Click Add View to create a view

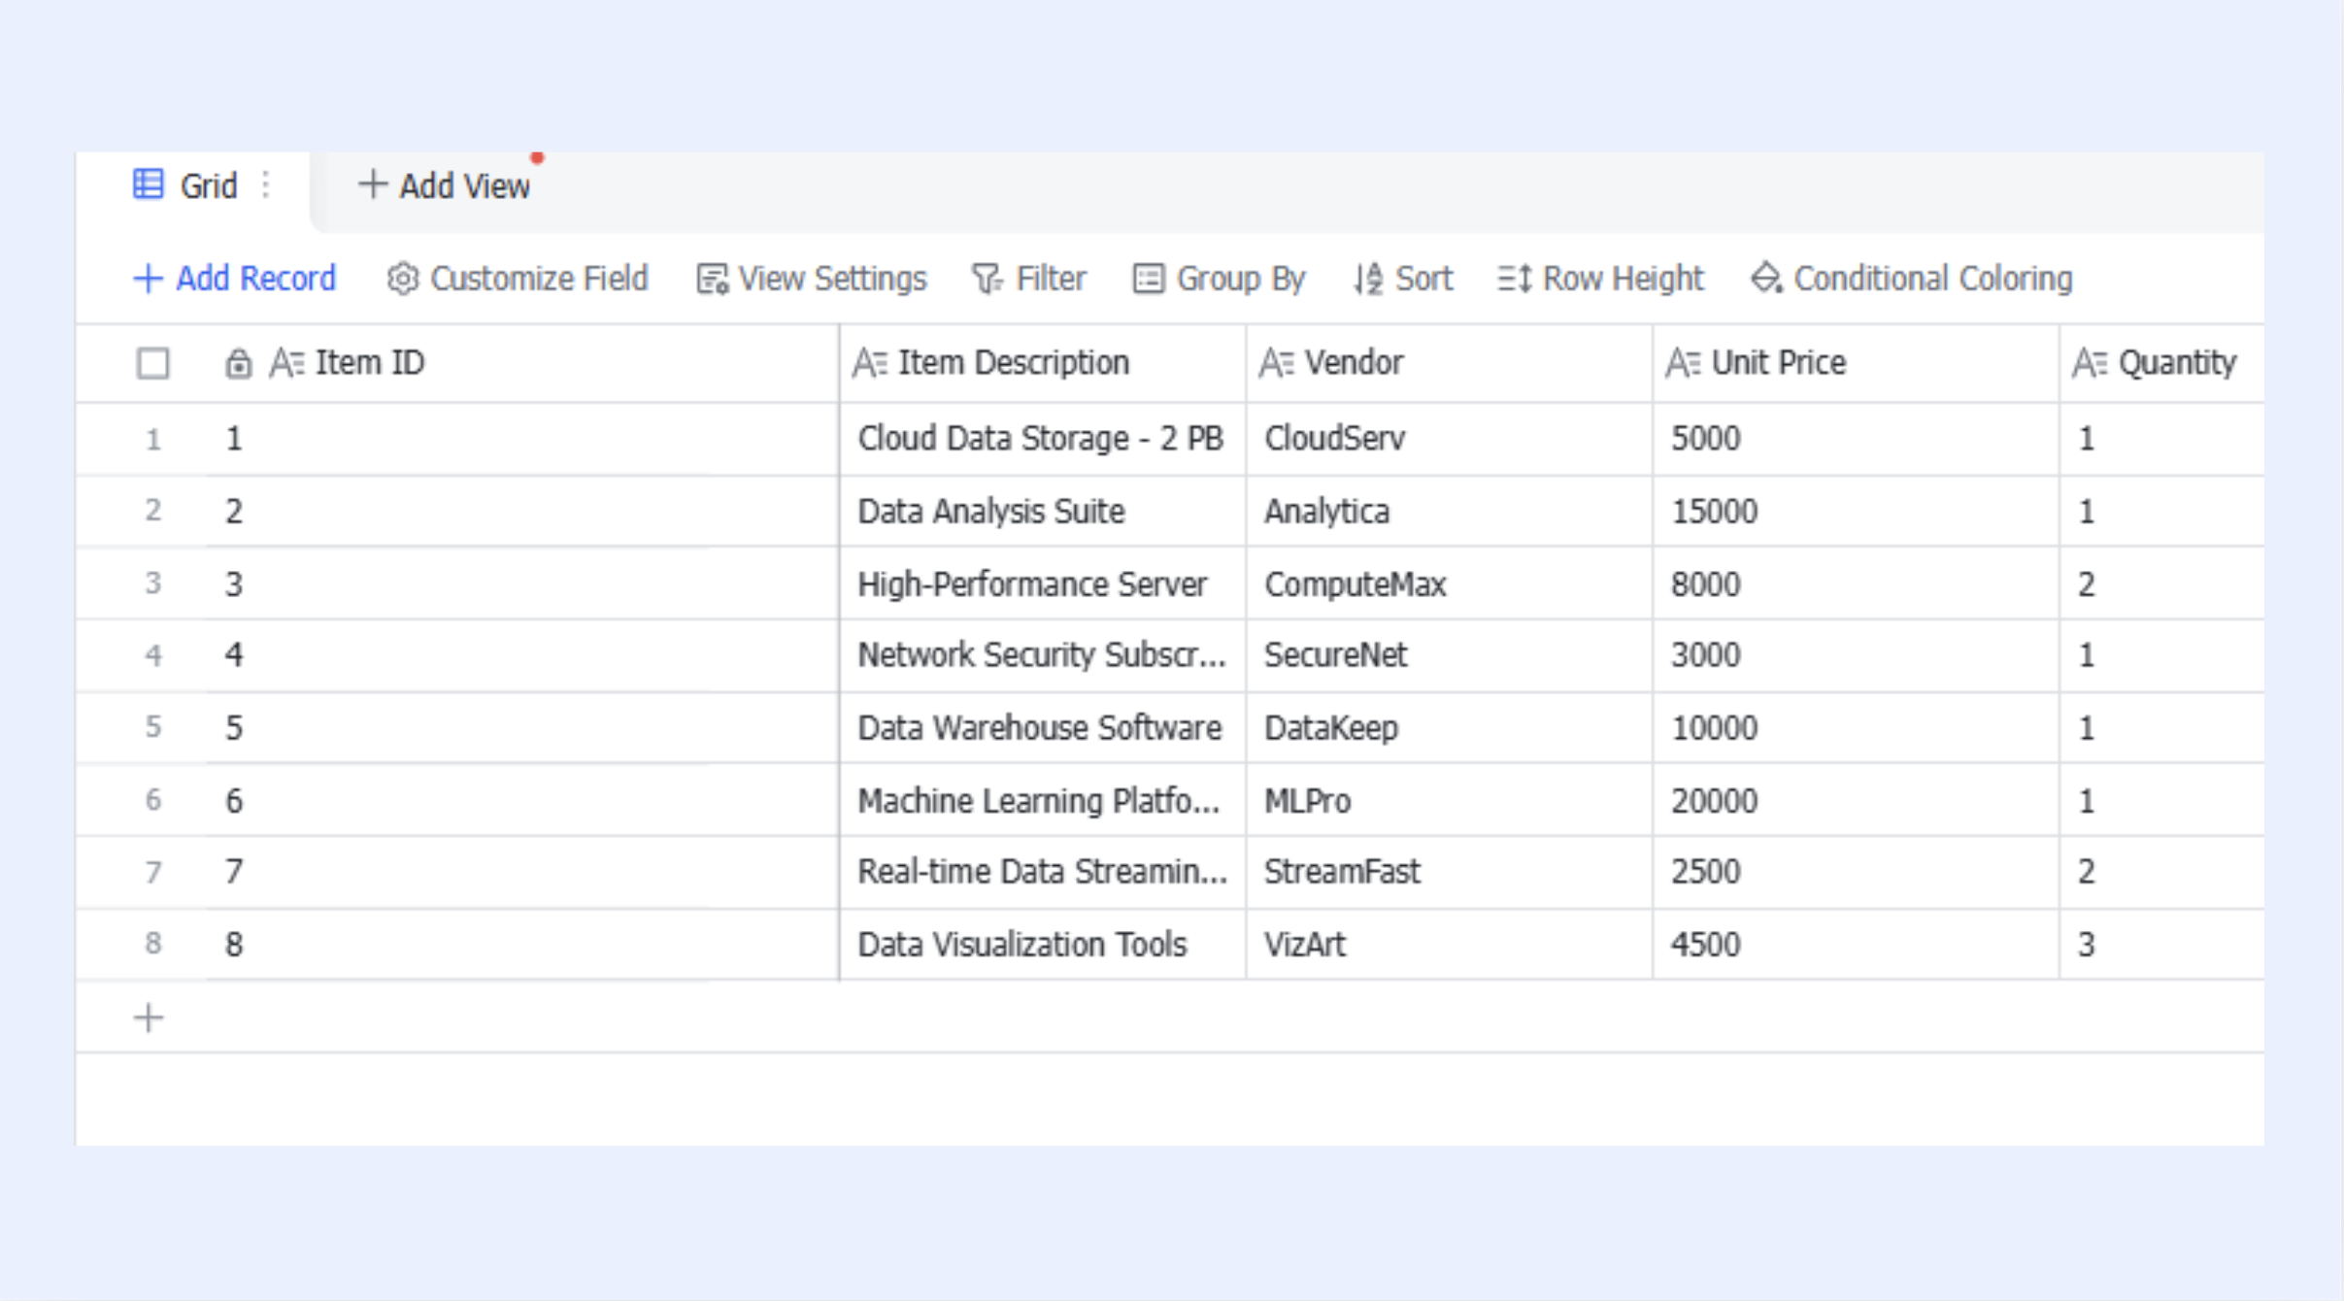[445, 184]
